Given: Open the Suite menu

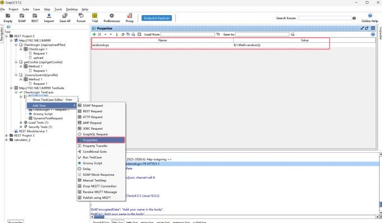Looking at the screenshot, I should click(x=26, y=9).
